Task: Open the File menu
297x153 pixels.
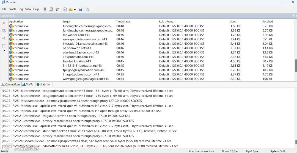Action: (x=4, y=9)
